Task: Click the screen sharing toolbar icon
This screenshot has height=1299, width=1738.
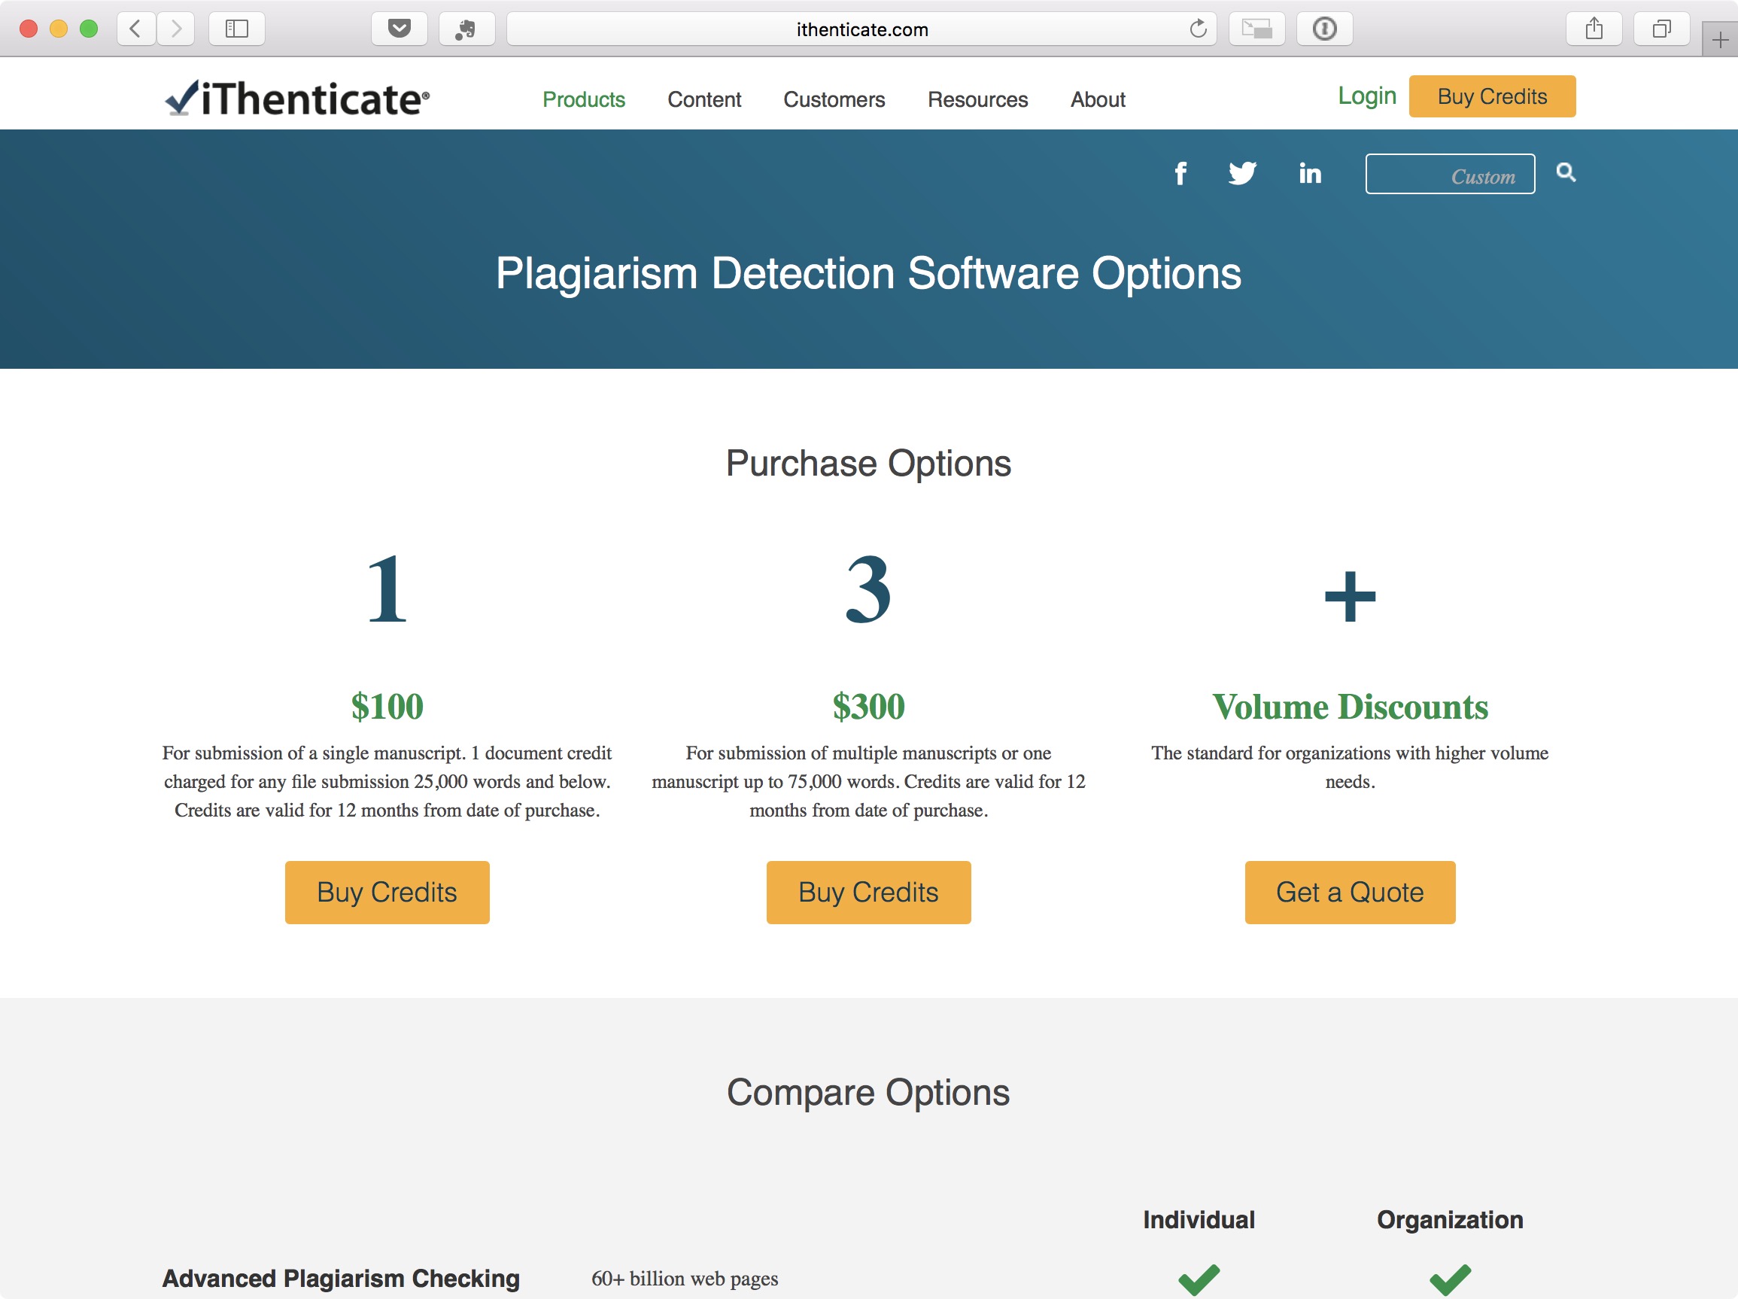Action: [1256, 29]
